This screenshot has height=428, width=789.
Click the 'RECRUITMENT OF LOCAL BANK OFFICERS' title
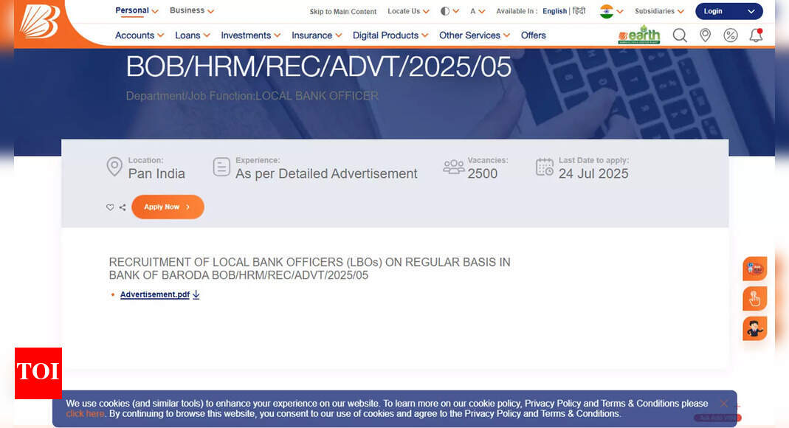pos(309,269)
